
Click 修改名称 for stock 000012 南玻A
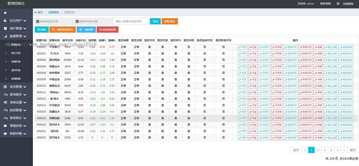coord(346,99)
